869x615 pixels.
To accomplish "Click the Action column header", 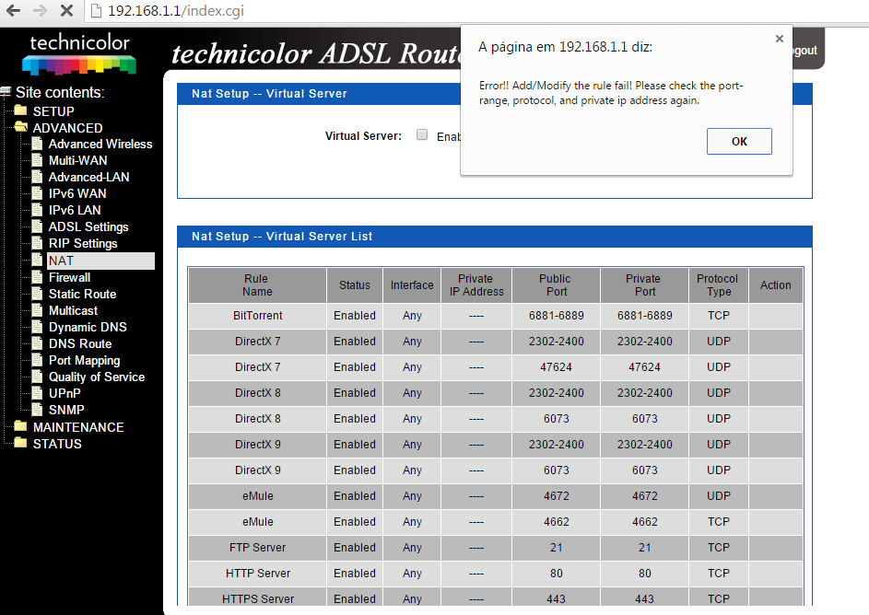I will pos(775,285).
